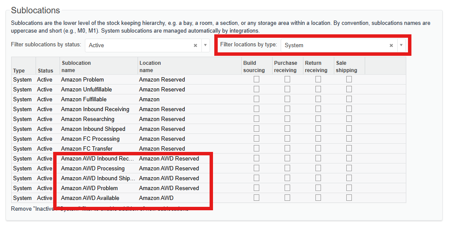Image resolution: width=450 pixels, height=230 pixels.
Task: Select the Amazon Fulfillable sublocation name
Action: click(x=84, y=99)
